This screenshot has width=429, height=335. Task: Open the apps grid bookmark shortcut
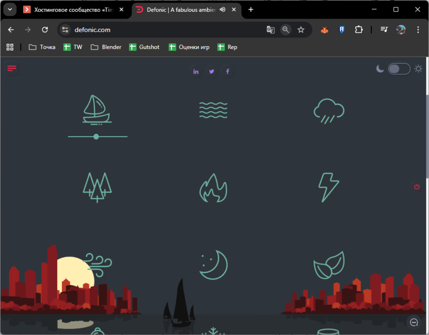point(10,47)
